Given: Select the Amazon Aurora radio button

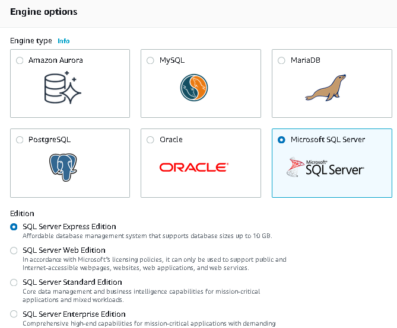Looking at the screenshot, I should pos(20,60).
